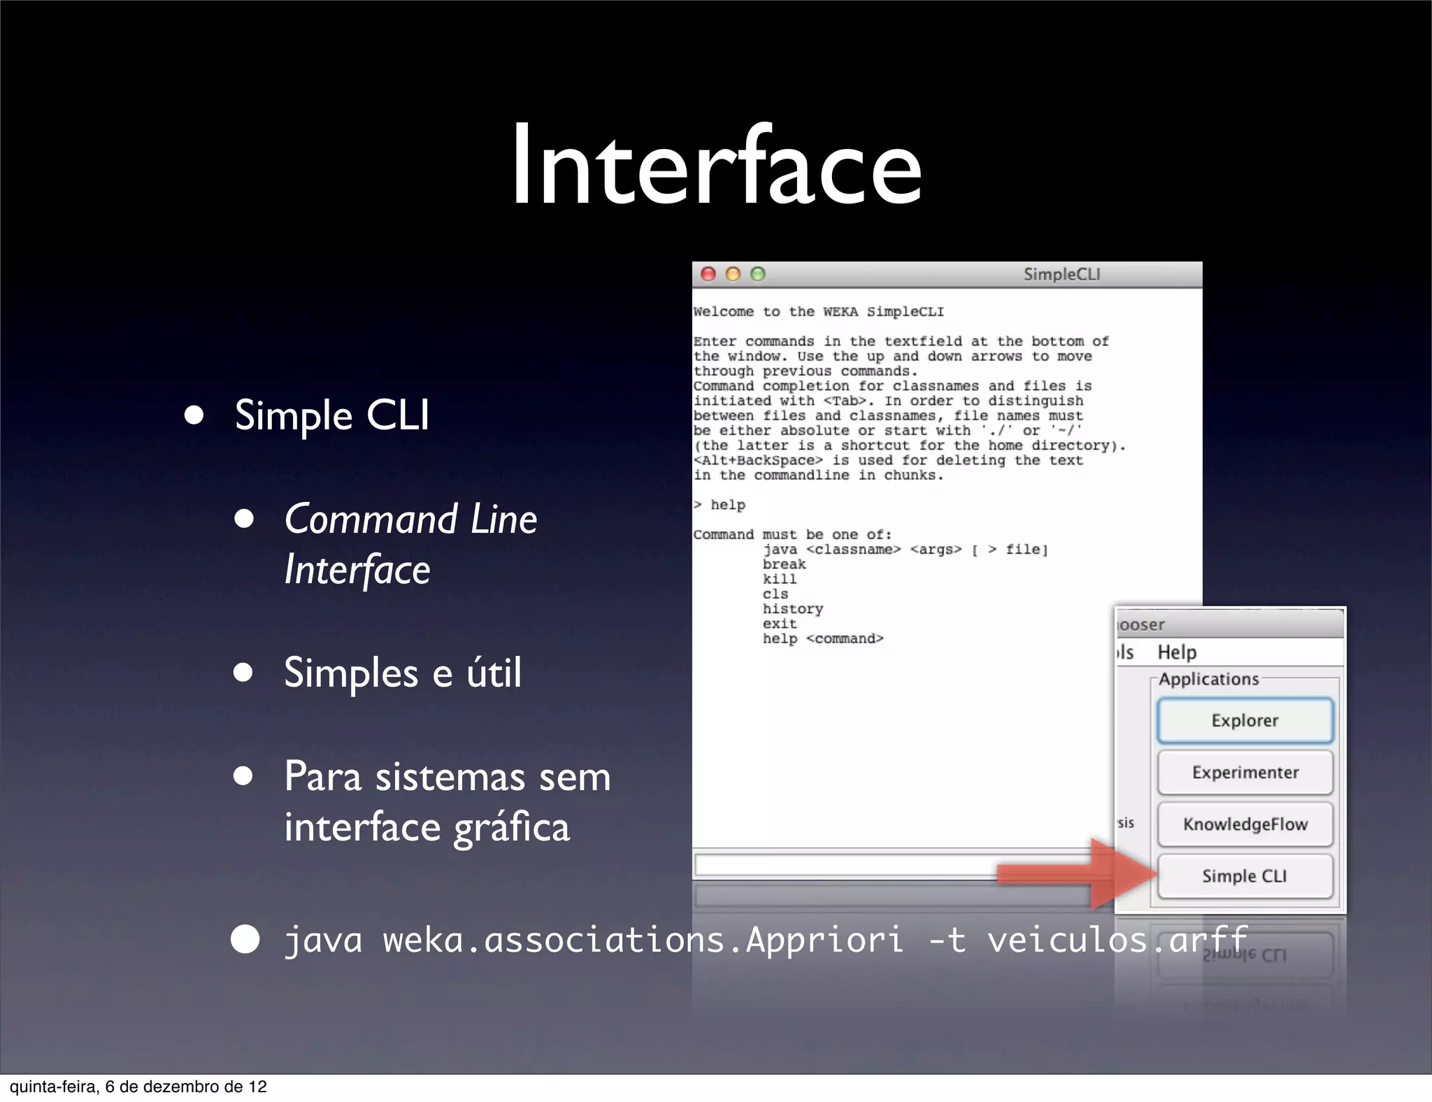Click the SimpleCLI window title bar
This screenshot has width=1432, height=1102.
[947, 274]
